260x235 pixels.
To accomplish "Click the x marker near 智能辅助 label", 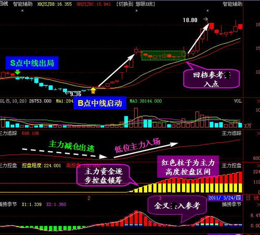I will 22,11.
